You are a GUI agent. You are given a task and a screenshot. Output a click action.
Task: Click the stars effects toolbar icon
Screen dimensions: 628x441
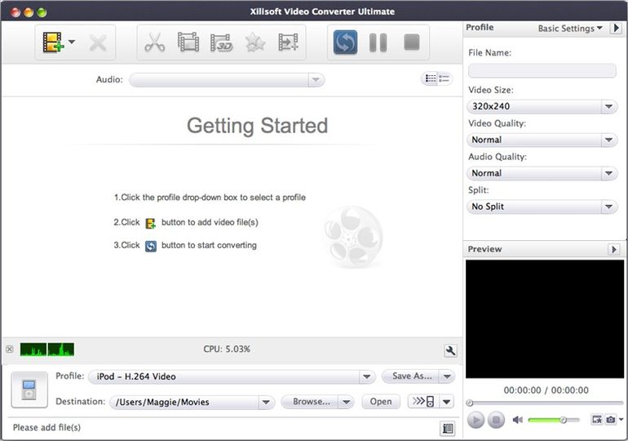tap(255, 42)
